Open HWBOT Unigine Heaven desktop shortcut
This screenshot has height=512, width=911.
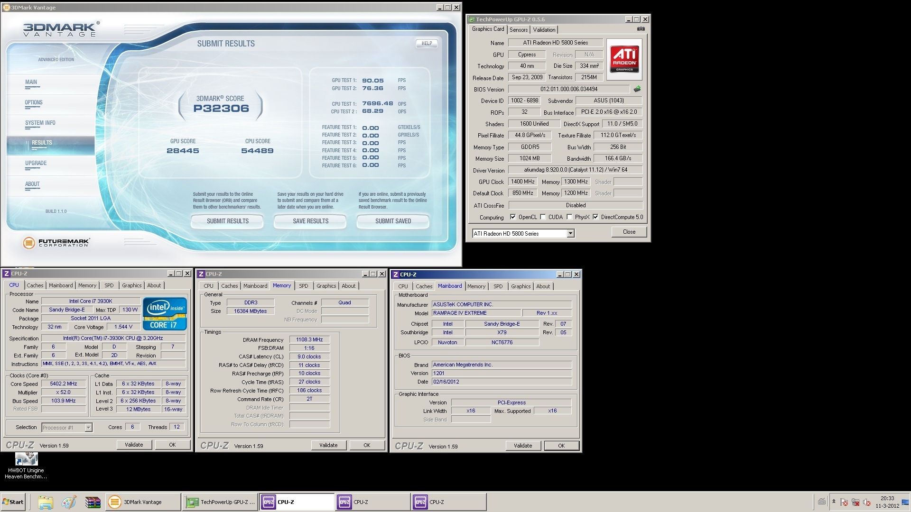tap(26, 460)
